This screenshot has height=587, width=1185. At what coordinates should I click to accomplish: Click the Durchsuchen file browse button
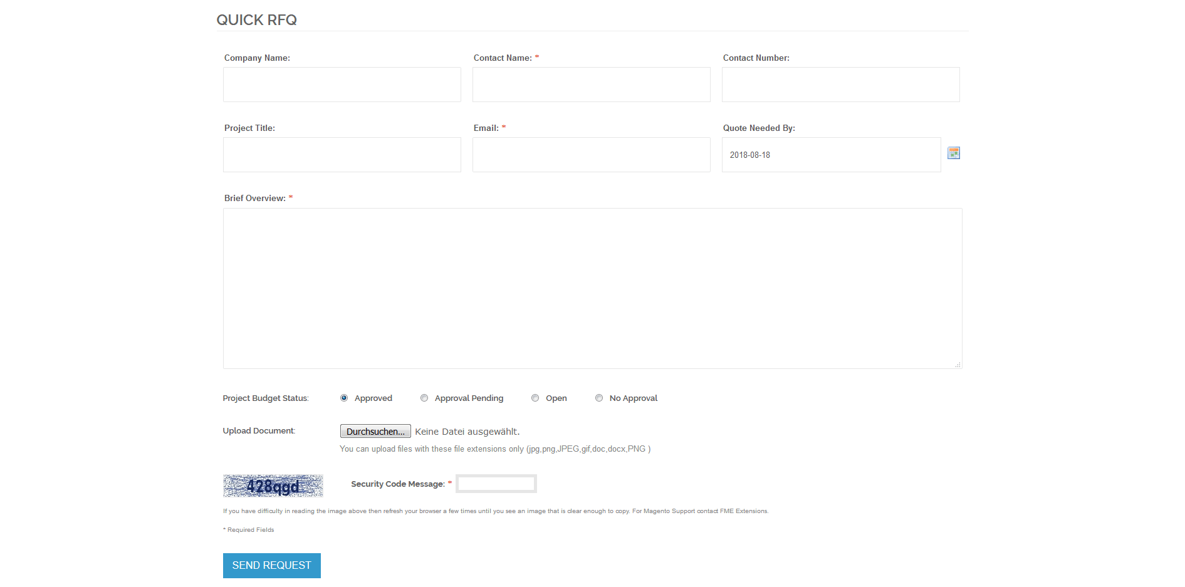point(375,432)
